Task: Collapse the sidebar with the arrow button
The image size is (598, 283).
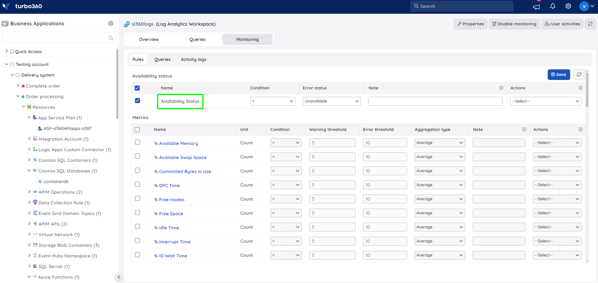Action: 119,277
